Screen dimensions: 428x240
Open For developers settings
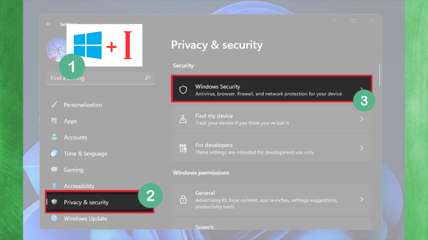(x=271, y=148)
